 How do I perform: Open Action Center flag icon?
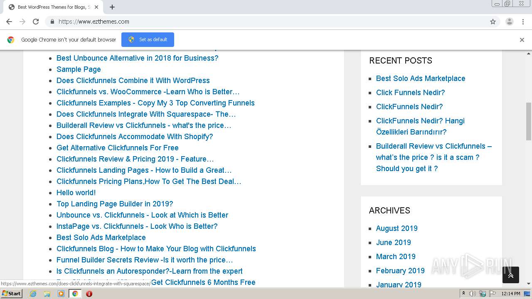pyautogui.click(x=492, y=294)
